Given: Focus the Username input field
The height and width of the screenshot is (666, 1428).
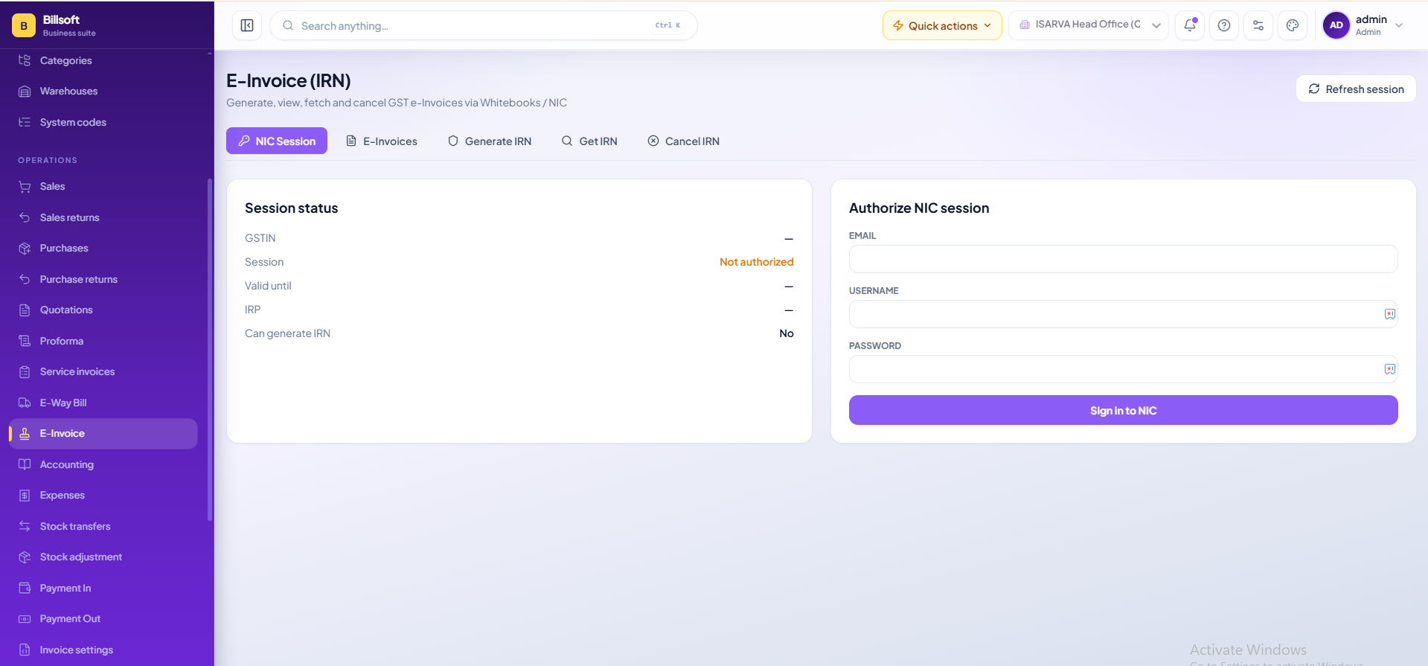Looking at the screenshot, I should [1123, 314].
